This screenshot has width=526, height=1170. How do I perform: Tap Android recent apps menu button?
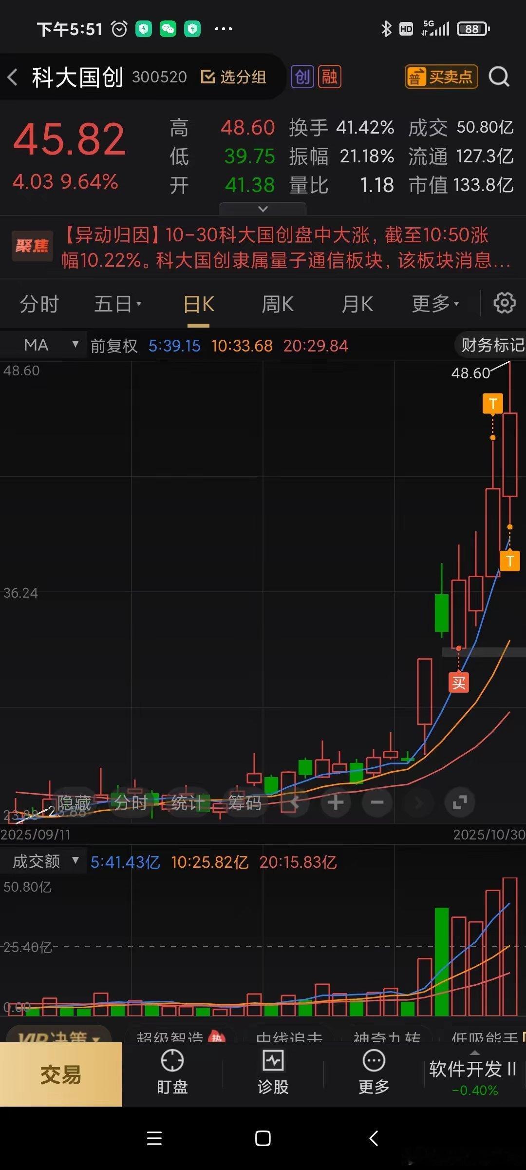click(x=154, y=1138)
